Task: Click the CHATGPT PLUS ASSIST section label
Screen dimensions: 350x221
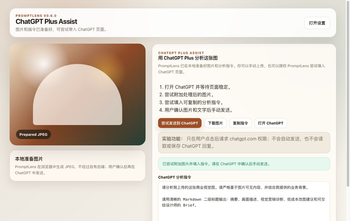Action: click(181, 53)
